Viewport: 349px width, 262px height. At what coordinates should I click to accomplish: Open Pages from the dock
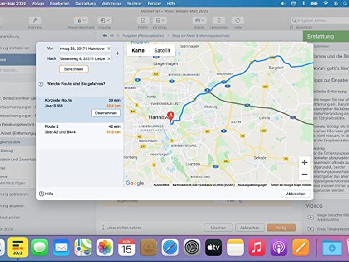coord(301,247)
